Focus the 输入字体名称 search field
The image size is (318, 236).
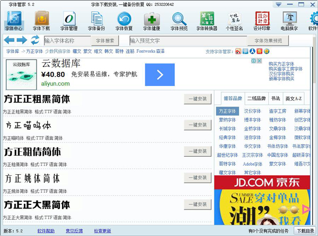click(x=67, y=41)
